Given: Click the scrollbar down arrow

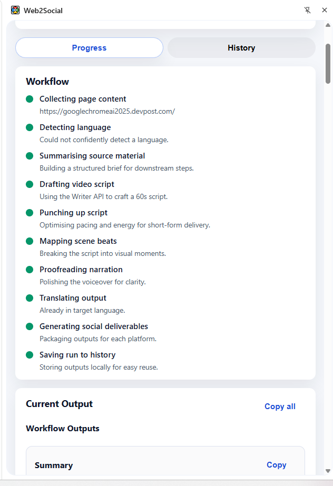Looking at the screenshot, I should [328, 471].
